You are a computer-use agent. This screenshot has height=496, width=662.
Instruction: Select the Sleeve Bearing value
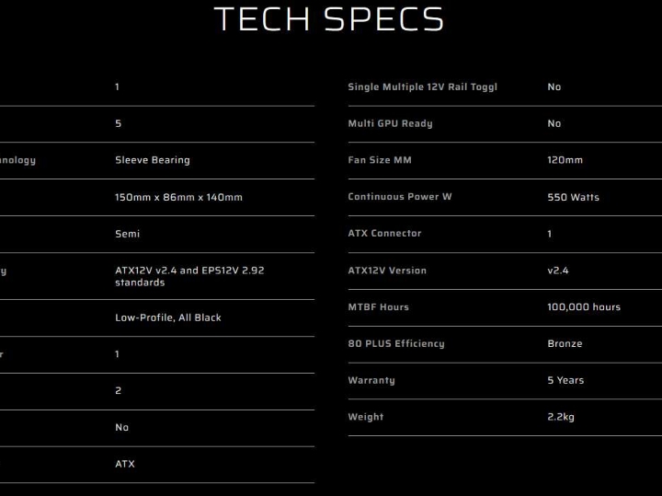(x=153, y=160)
